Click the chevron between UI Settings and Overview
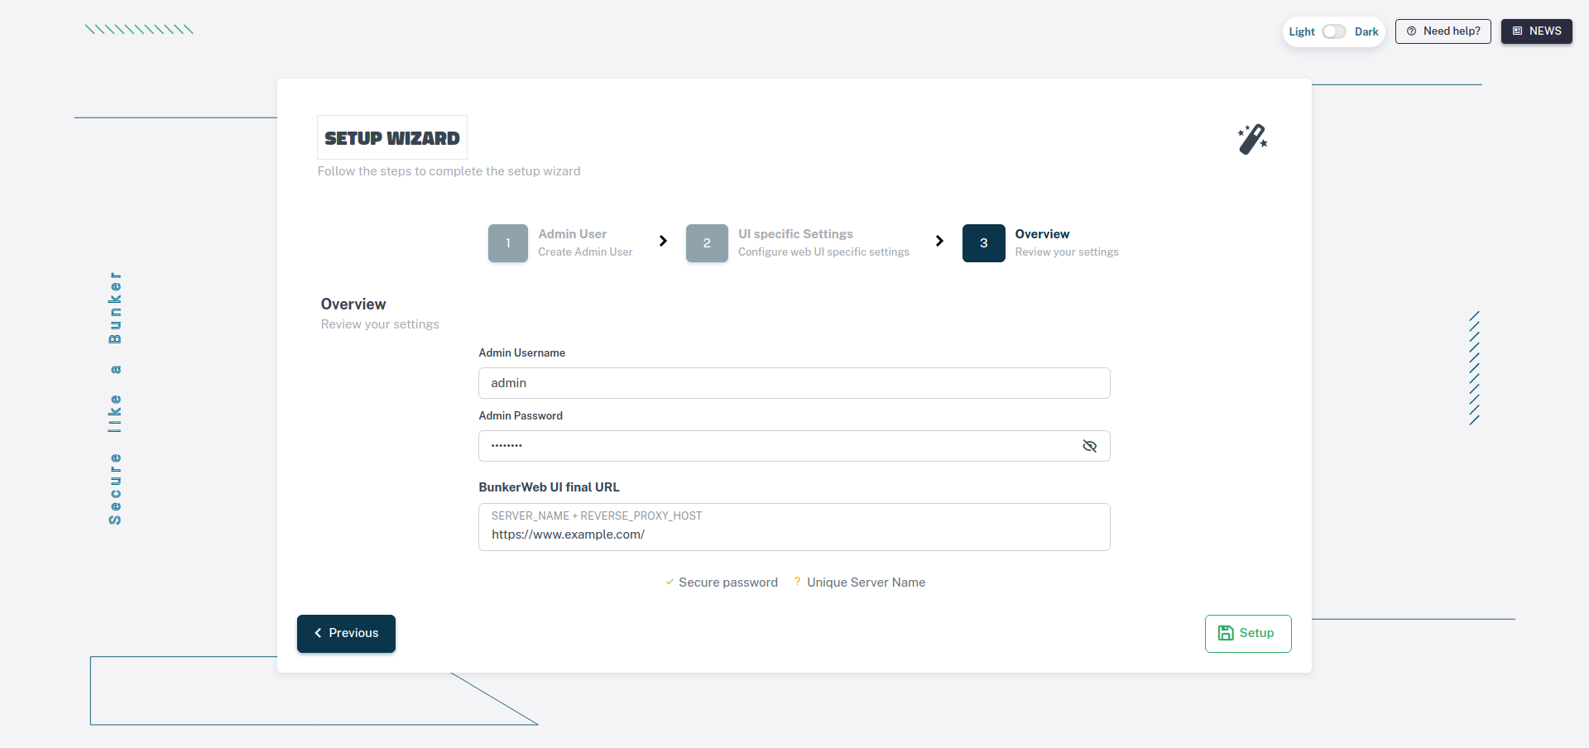The height and width of the screenshot is (748, 1589). 939,241
